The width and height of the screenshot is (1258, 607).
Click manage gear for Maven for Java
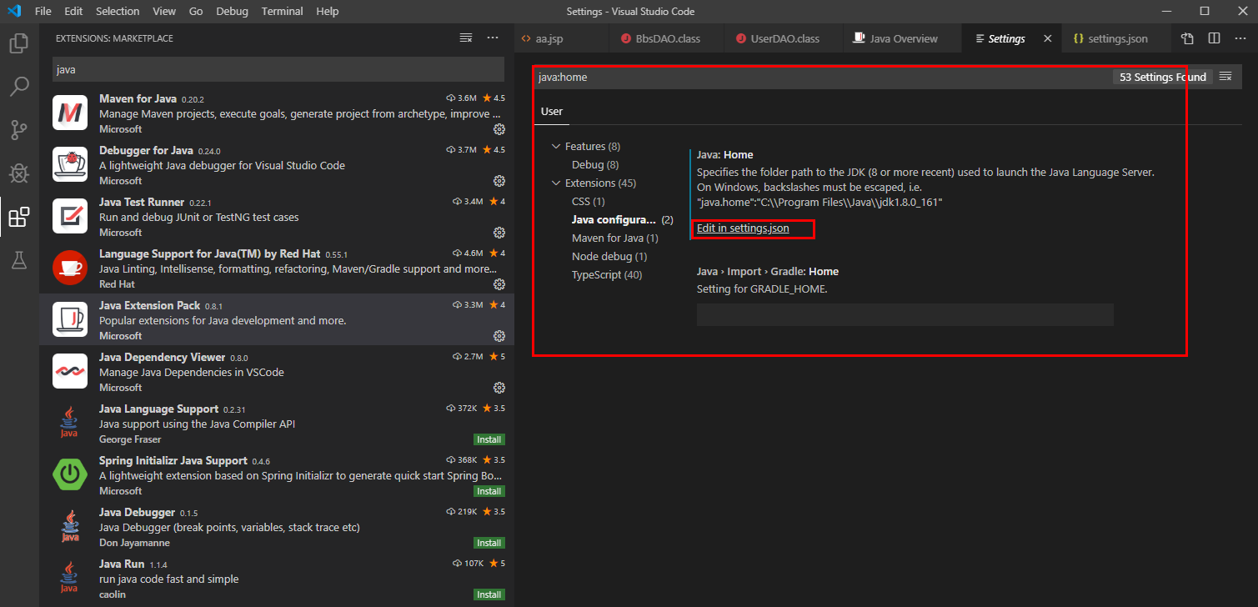[499, 129]
